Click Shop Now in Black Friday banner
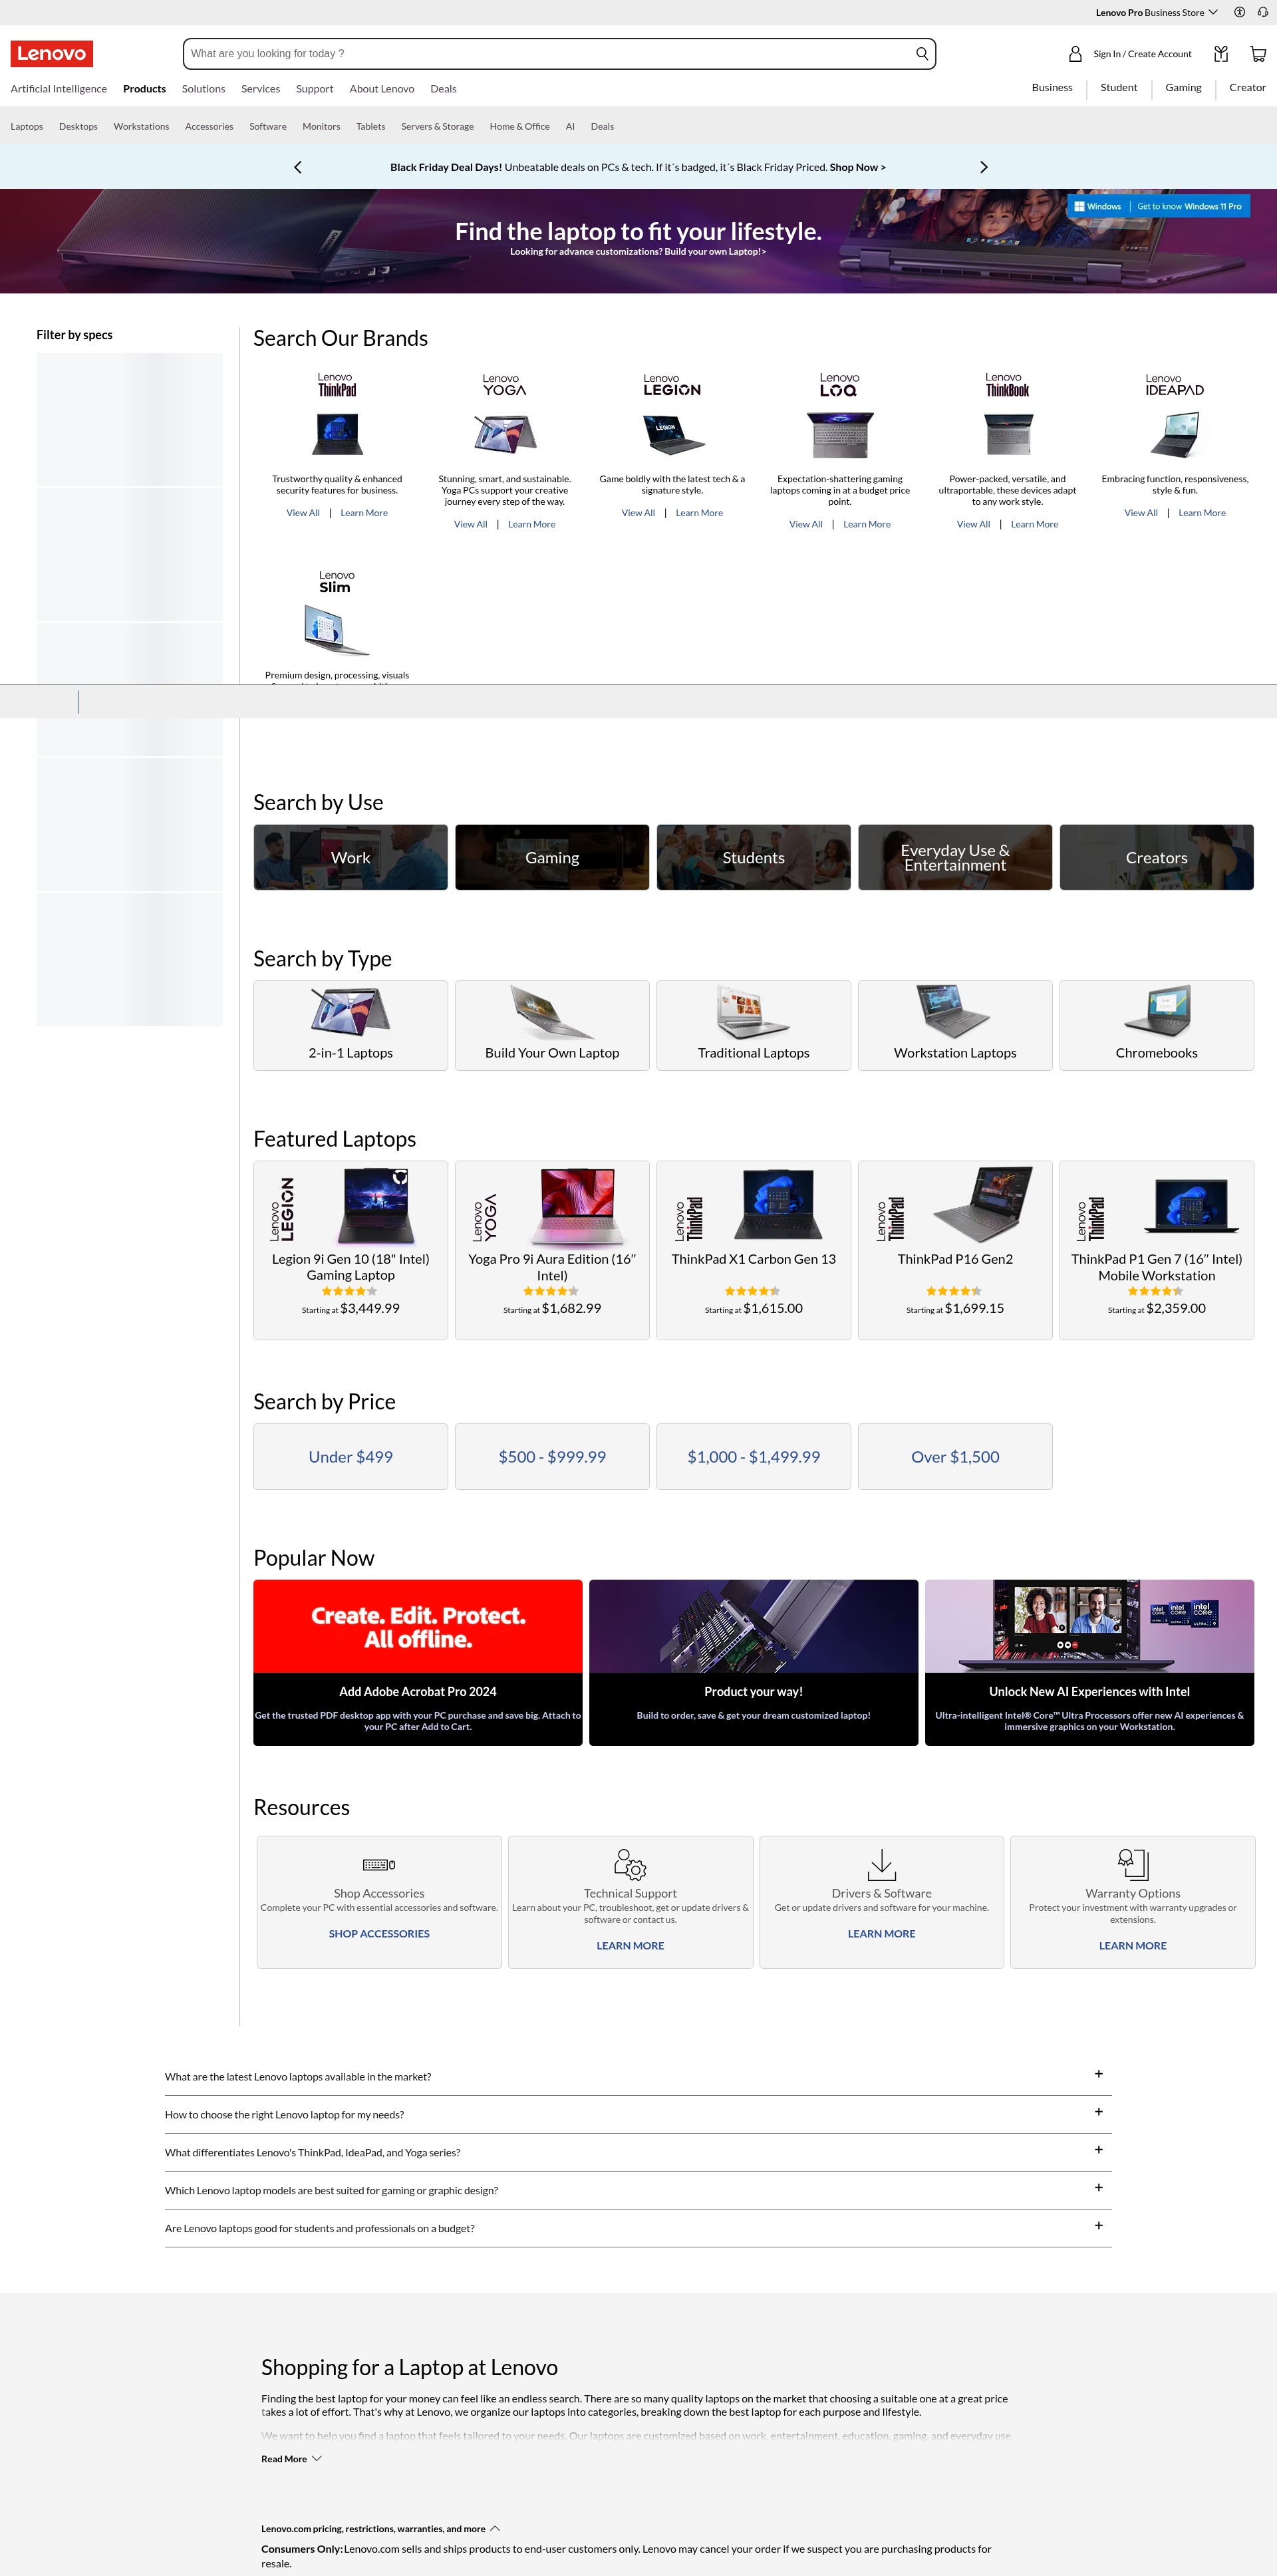Screen dimensions: 1277x2576 (x=857, y=167)
